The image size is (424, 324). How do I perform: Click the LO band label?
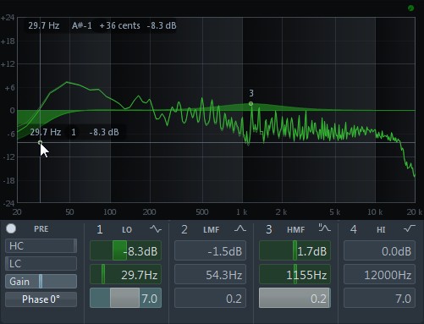coord(127,230)
